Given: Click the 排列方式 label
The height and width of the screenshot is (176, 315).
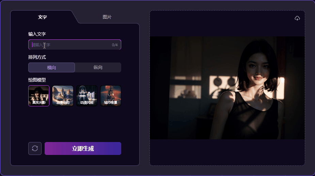Looking at the screenshot, I should click(x=37, y=57).
